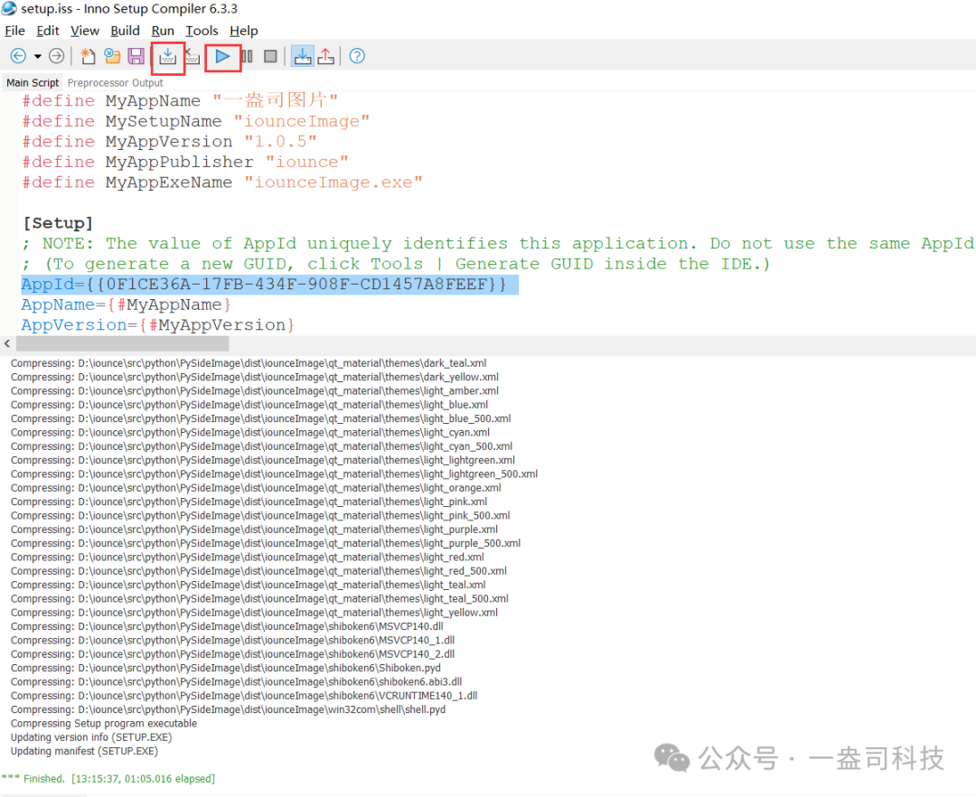This screenshot has height=797, width=976.
Task: Select output line for light_cyan_500.xml
Action: click(x=261, y=446)
